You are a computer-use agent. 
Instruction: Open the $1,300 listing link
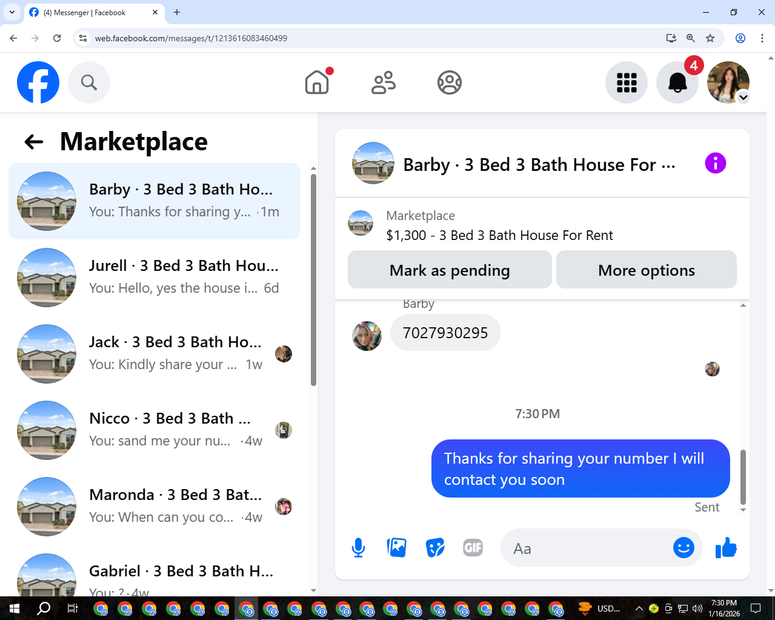coord(499,235)
